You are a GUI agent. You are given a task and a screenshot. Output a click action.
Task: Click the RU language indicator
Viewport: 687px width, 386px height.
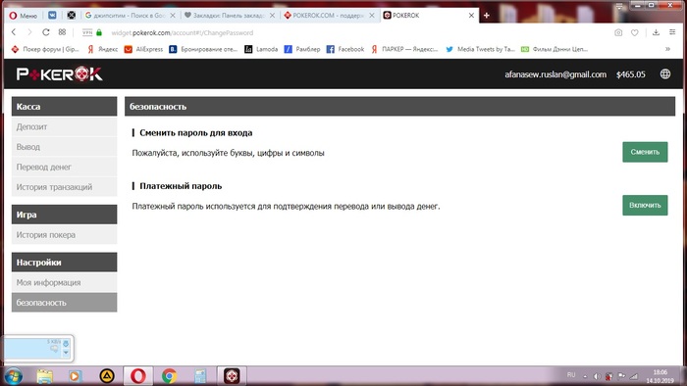[571, 375]
